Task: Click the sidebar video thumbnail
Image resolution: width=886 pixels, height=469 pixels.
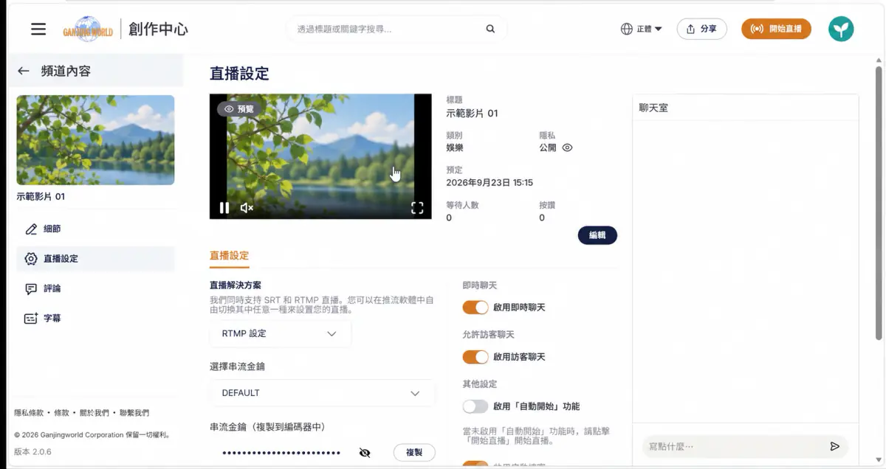Action: click(95, 139)
